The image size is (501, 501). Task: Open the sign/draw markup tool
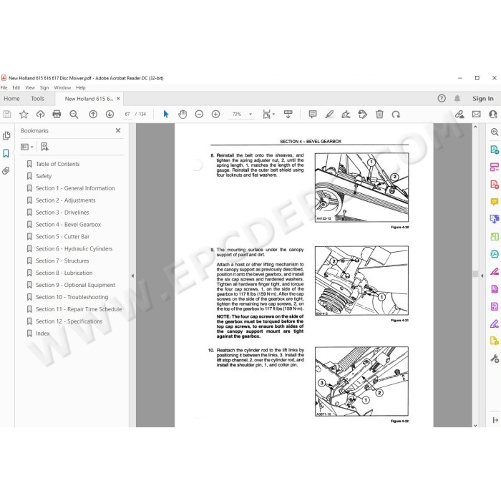pos(346,114)
